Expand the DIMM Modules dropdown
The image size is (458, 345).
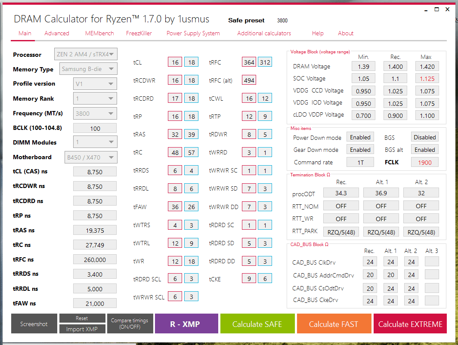coord(95,142)
